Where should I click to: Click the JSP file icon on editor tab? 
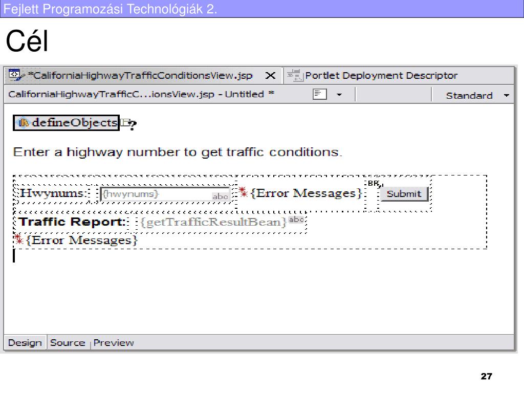point(16,75)
